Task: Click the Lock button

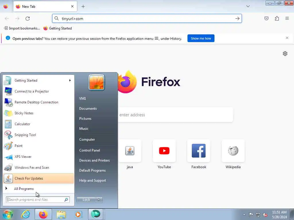Action: pyautogui.click(x=86, y=200)
